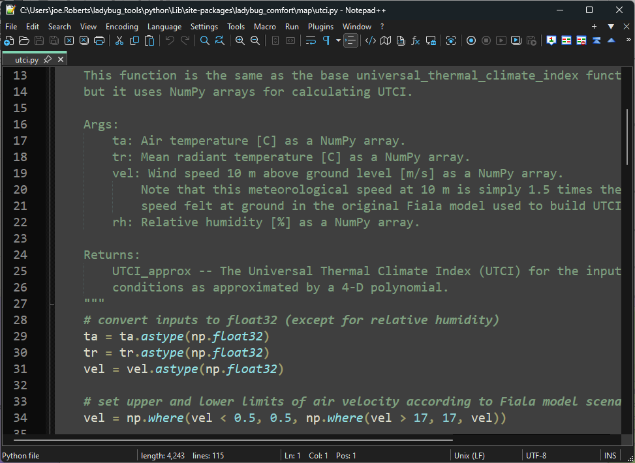Open the Plugins menu
635x463 pixels.
coord(320,27)
